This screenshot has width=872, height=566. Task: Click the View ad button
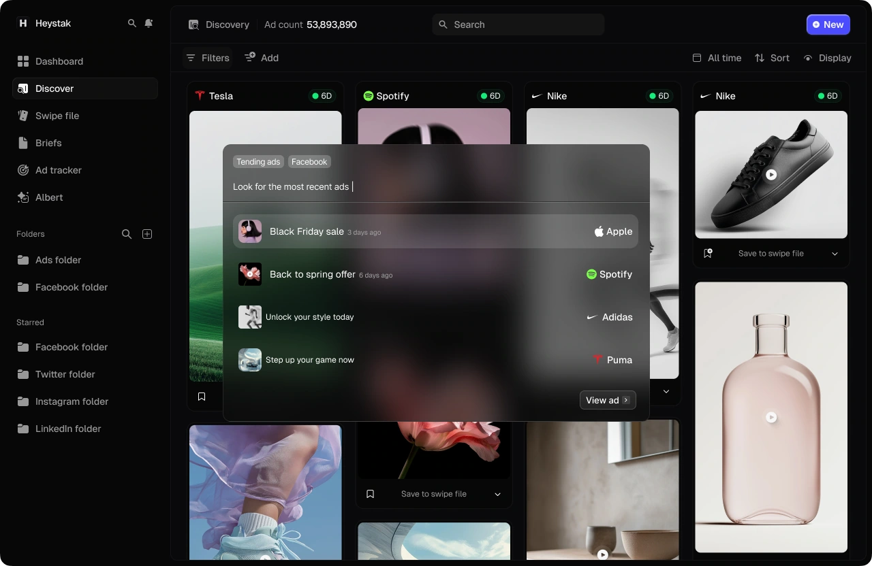pos(608,400)
